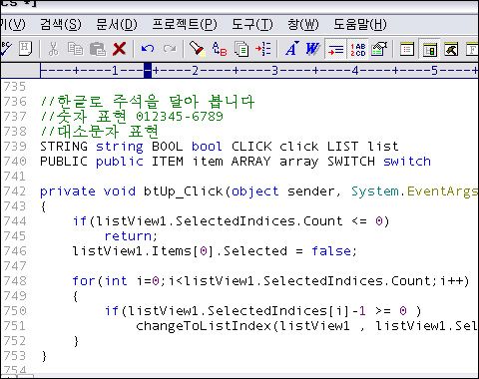Open the 도움말(H) help menu
Screen dimensions: 479x379
pos(360,24)
